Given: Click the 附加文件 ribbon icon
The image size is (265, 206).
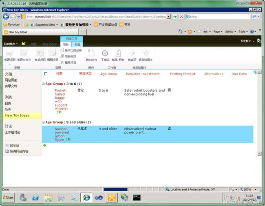Looking at the screenshot, I should pos(91,53).
